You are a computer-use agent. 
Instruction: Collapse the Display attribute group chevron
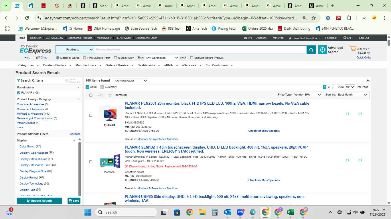tap(74, 141)
